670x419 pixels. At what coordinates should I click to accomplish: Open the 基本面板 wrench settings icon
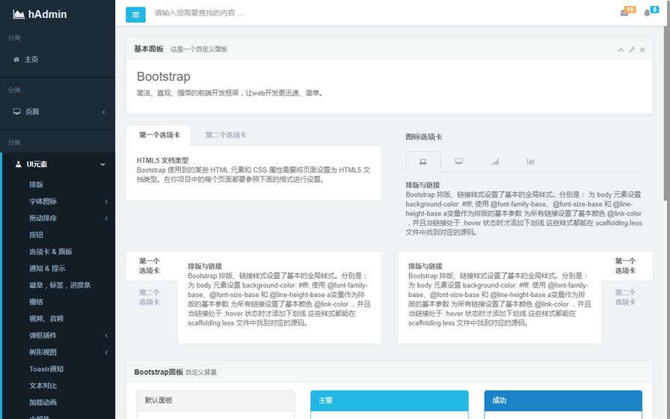click(x=632, y=49)
